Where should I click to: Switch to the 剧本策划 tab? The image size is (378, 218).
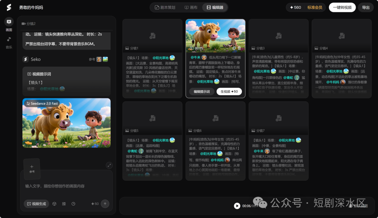tap(165, 7)
